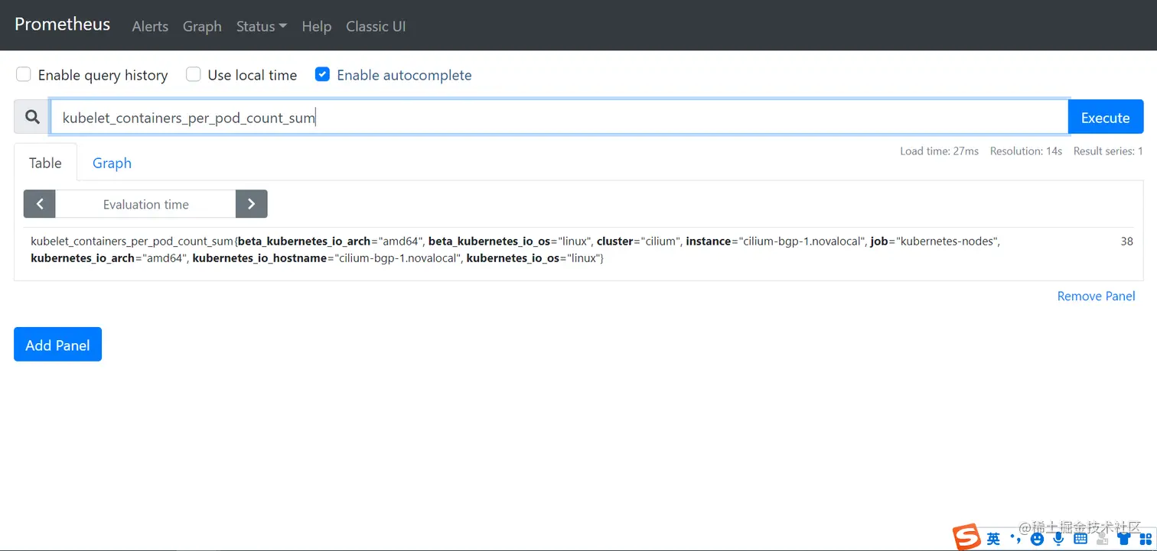Open the Sogou soft keyboard icon
The width and height of the screenshot is (1157, 551).
1080,539
